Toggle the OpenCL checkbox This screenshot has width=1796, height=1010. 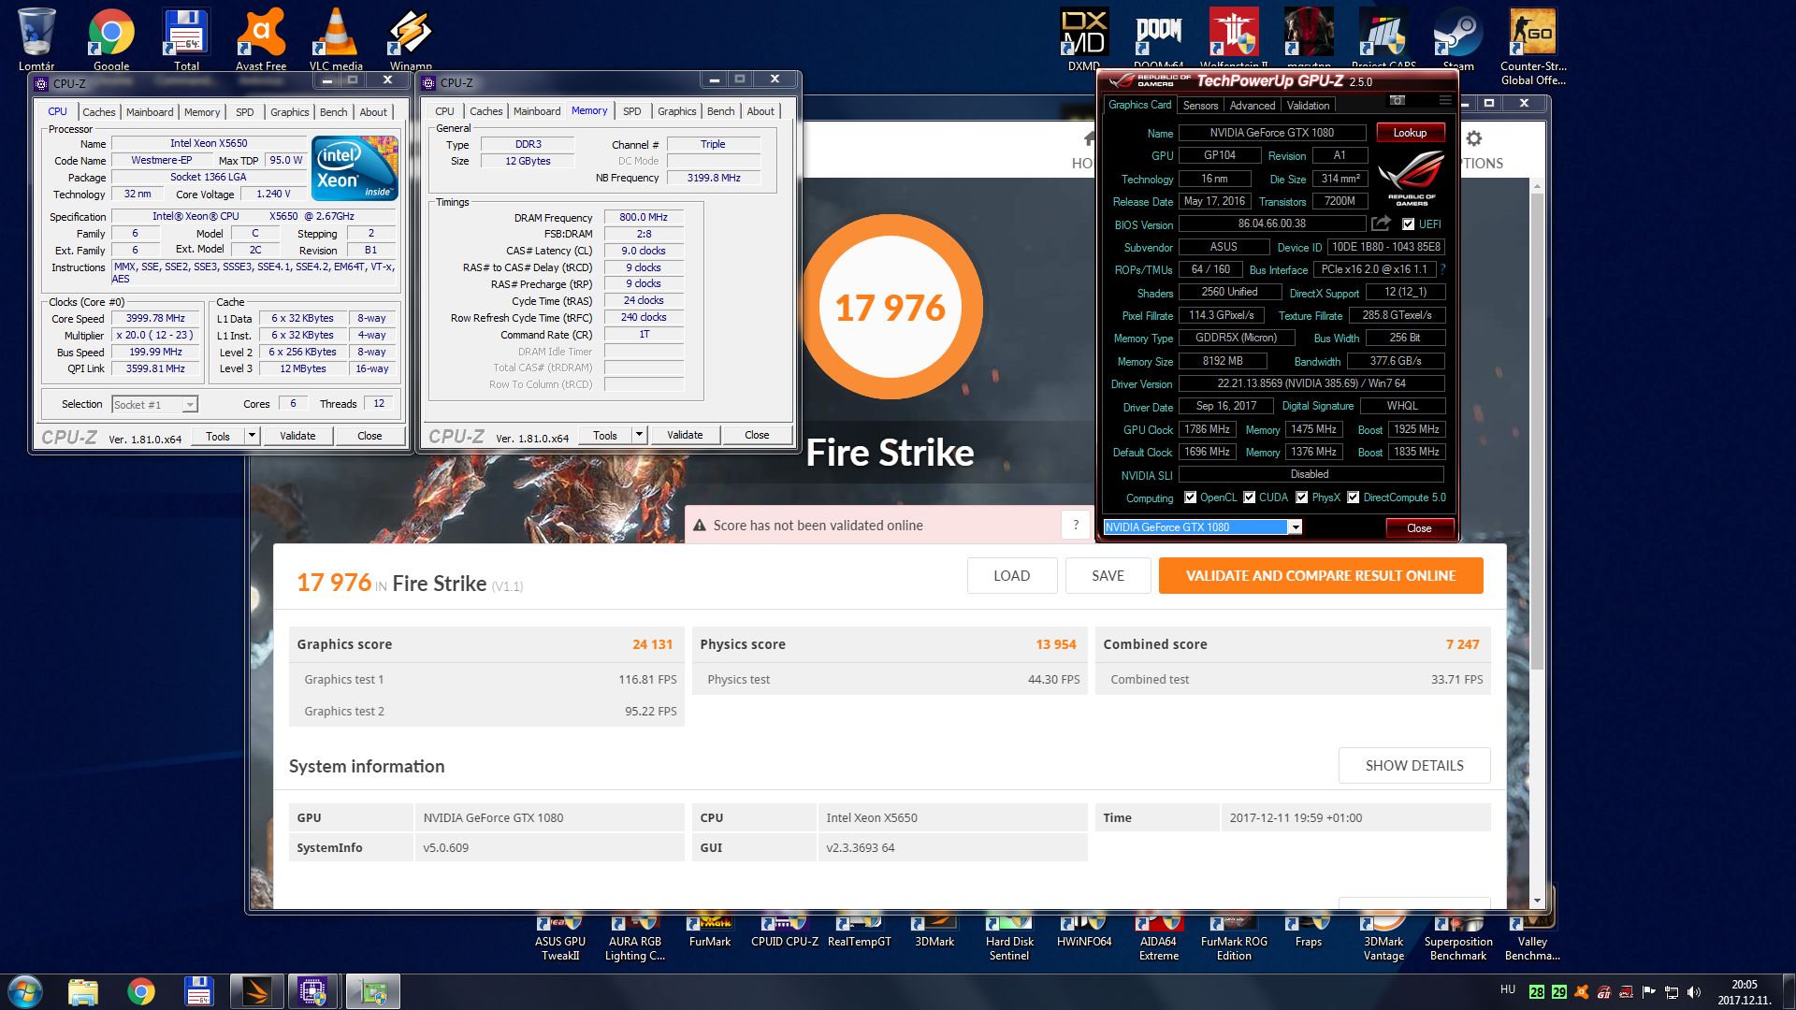[x=1190, y=498]
